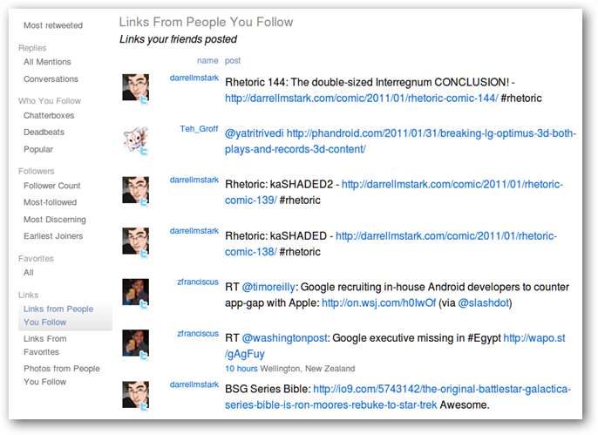The image size is (598, 435).
Task: Click darrellmstark avatar on kaSHADED comic-138 post
Action: (134, 241)
